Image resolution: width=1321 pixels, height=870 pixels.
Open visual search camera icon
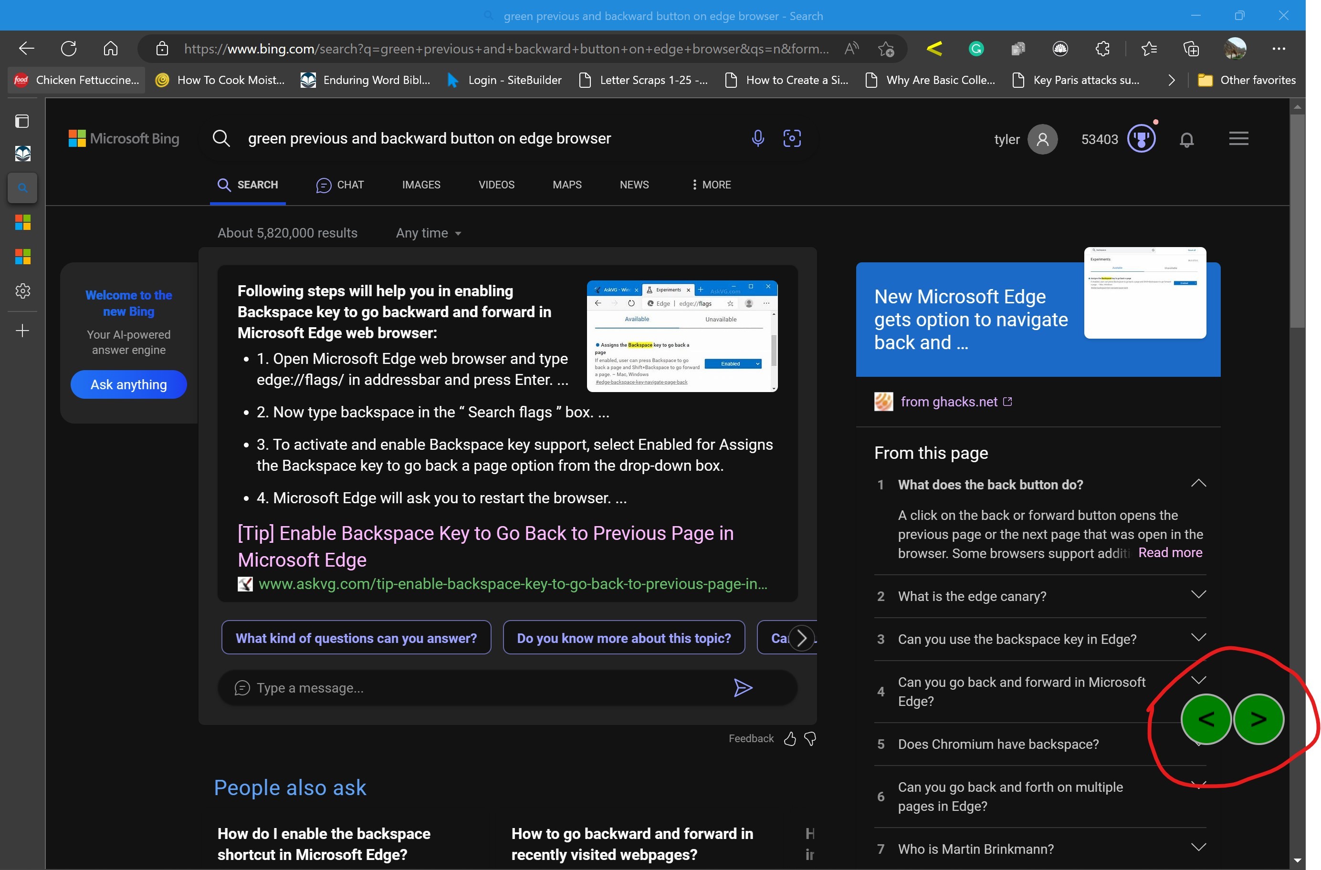(x=792, y=138)
